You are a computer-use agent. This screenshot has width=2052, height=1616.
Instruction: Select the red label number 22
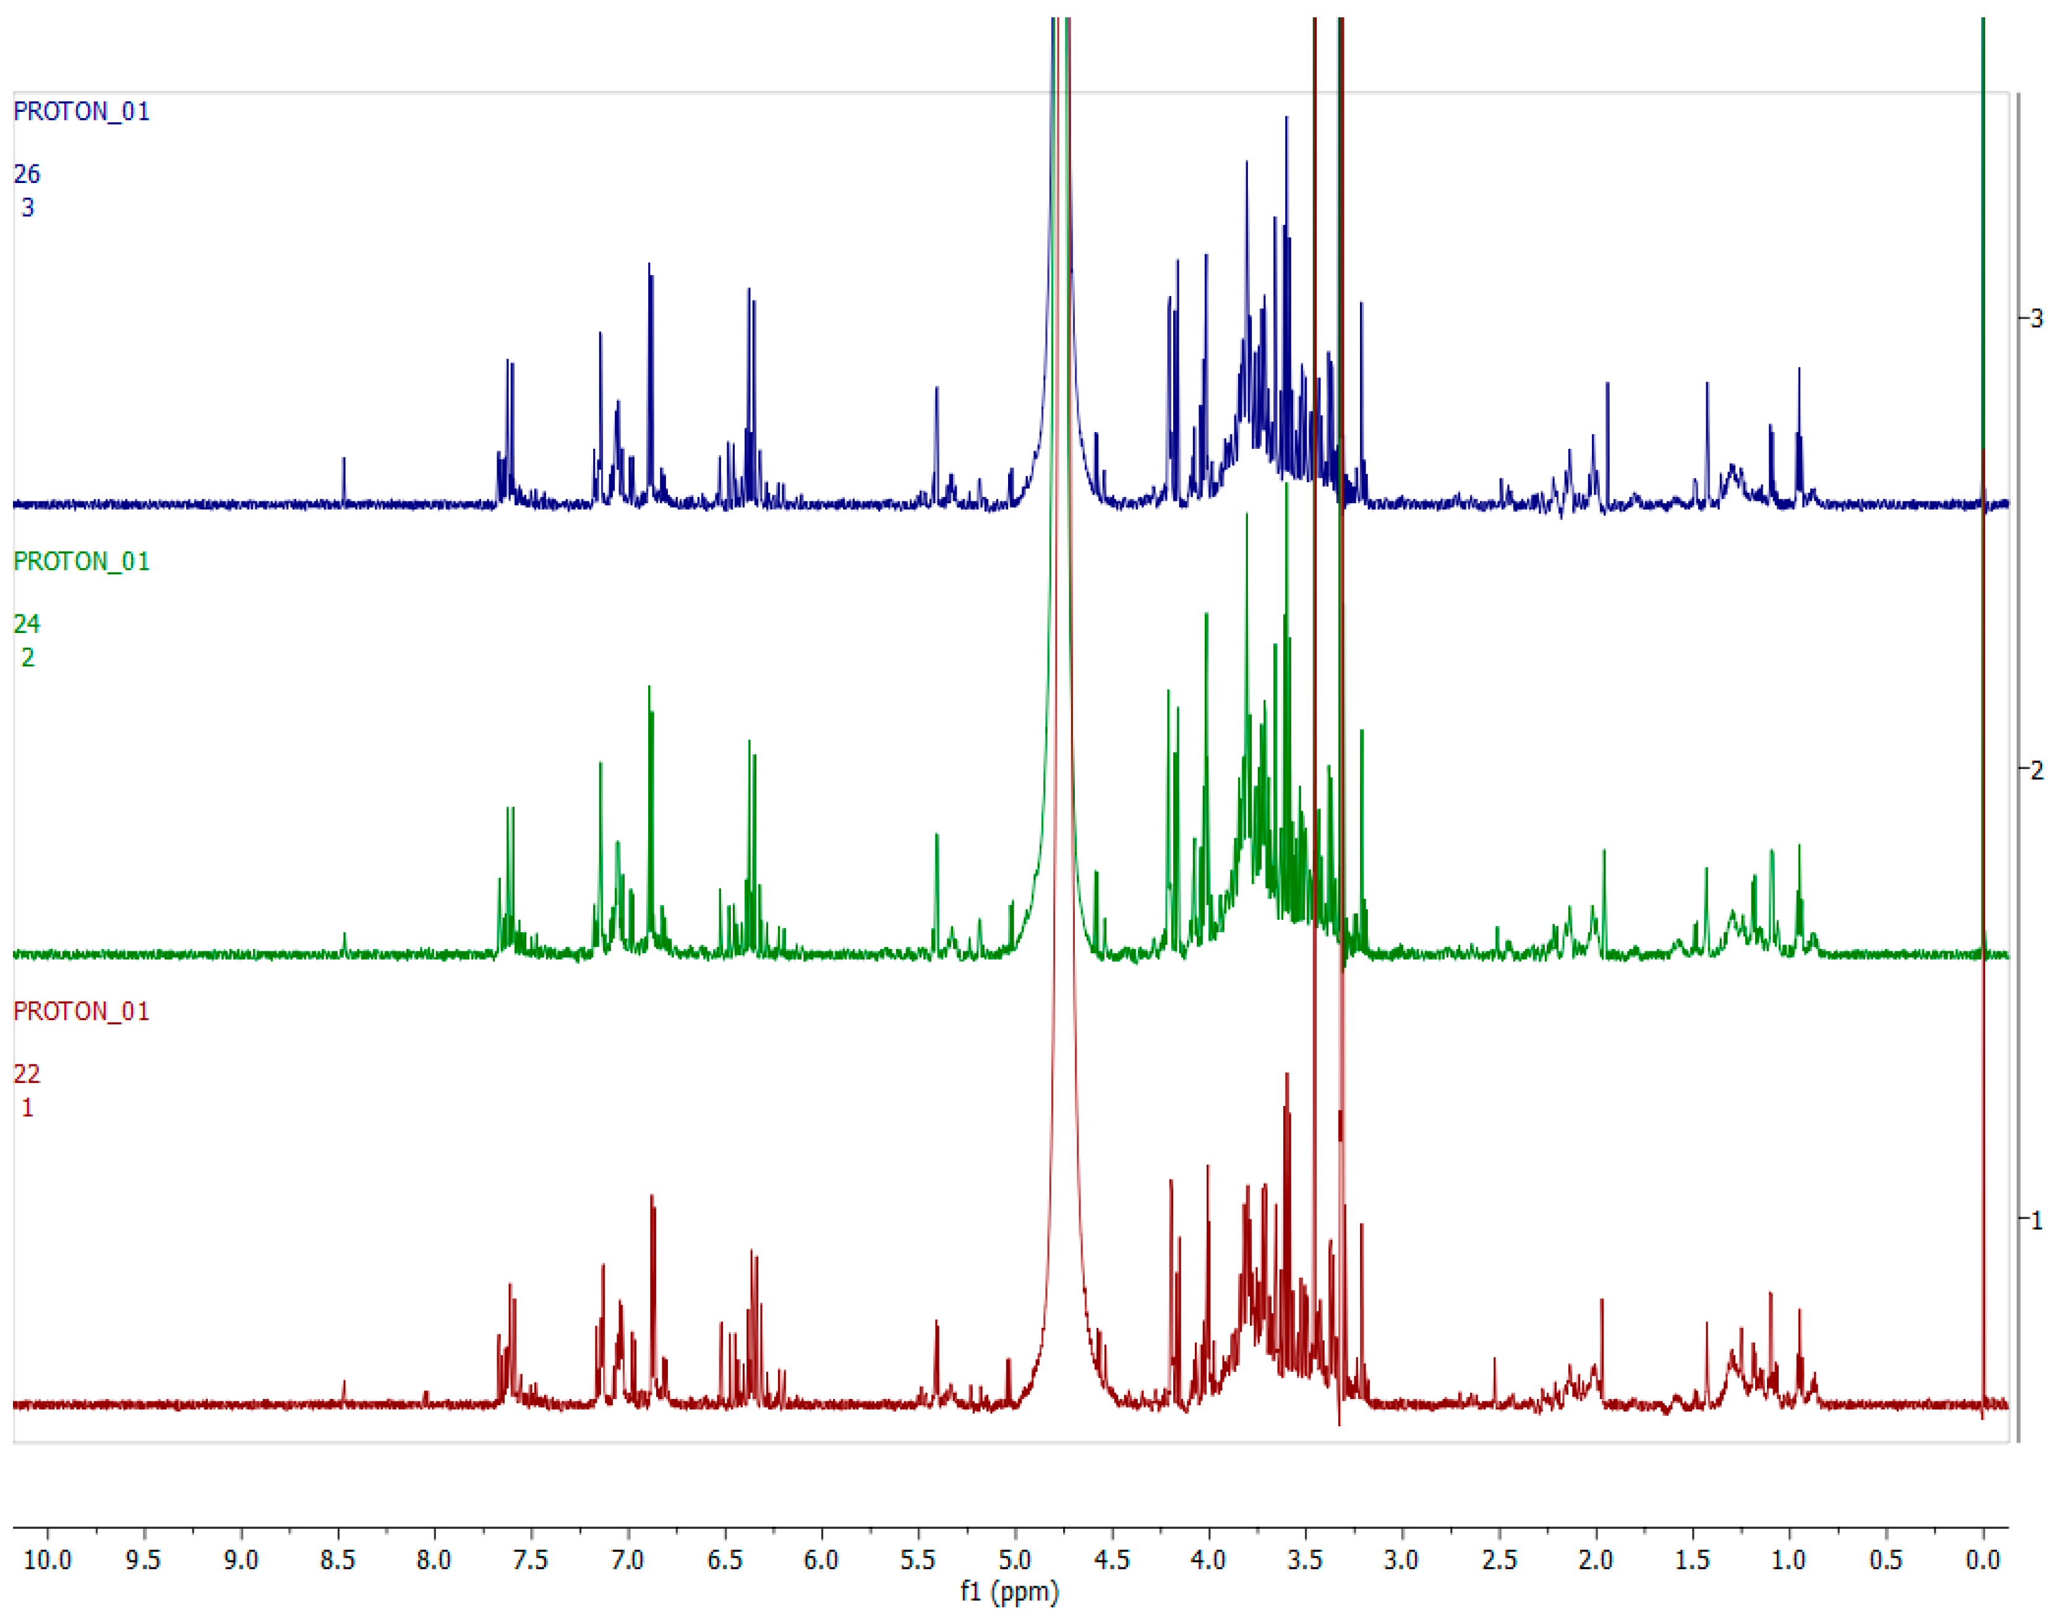(27, 1074)
